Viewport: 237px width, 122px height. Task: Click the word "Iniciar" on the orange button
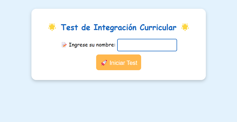tap(117, 63)
